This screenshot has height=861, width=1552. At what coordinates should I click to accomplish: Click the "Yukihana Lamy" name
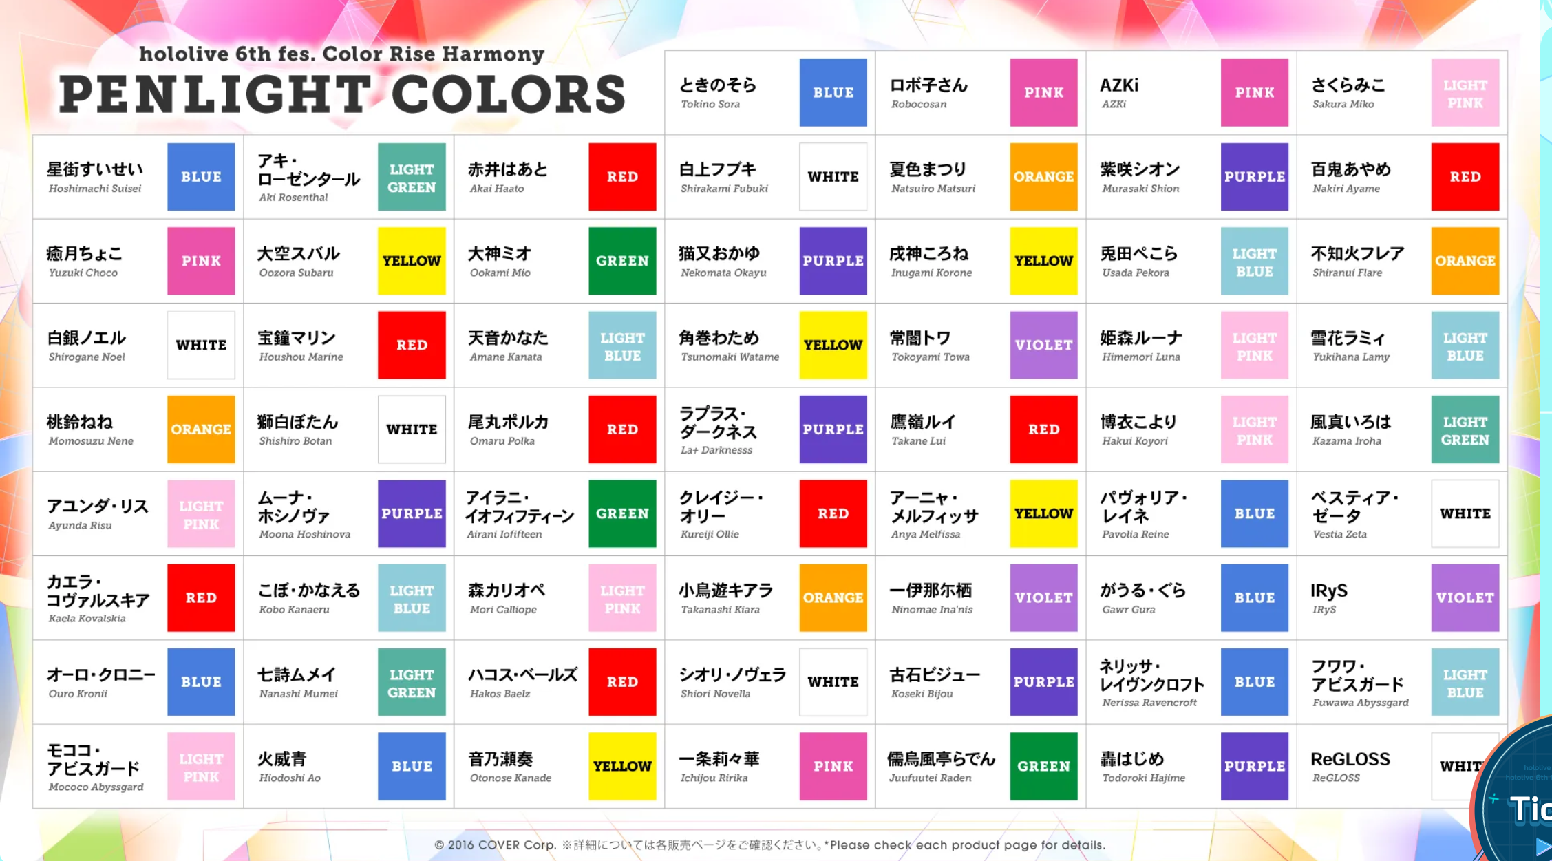point(1351,357)
